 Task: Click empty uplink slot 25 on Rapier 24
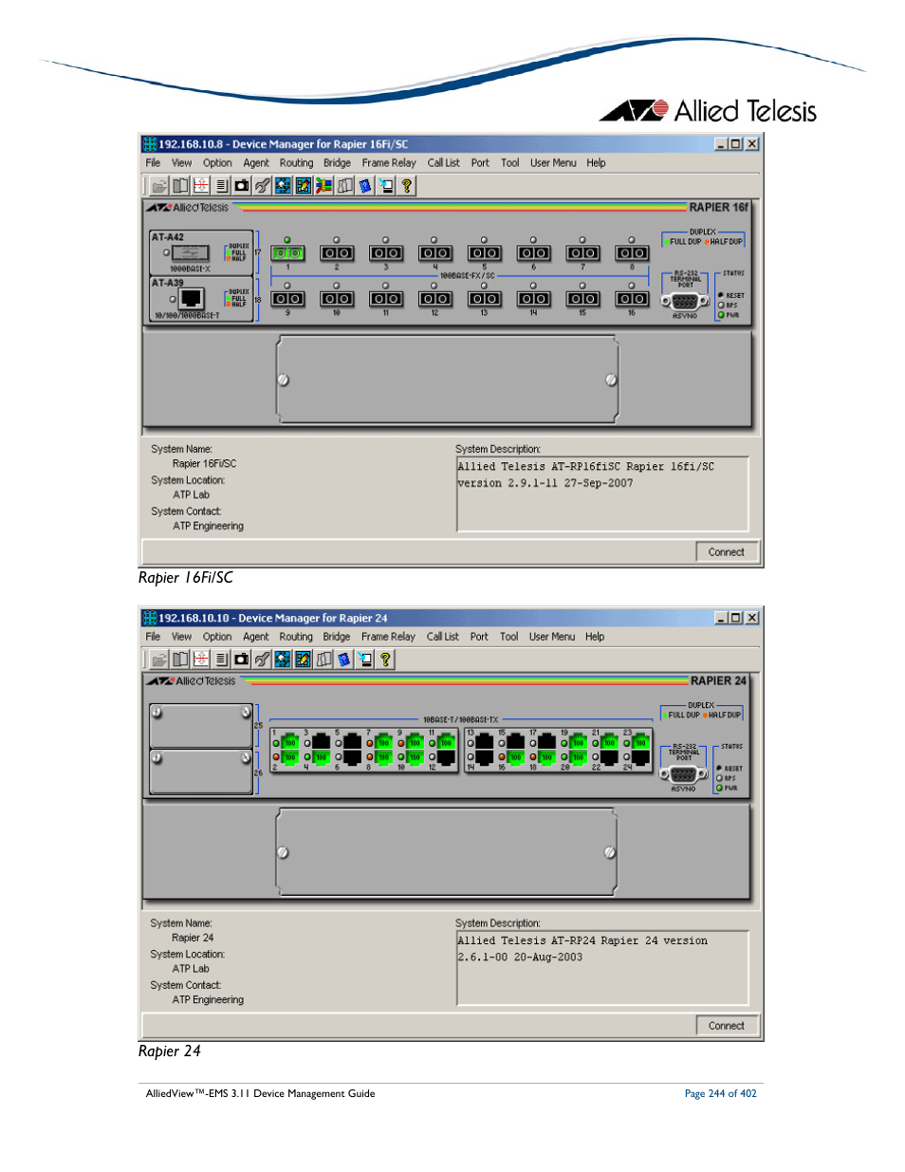click(200, 726)
